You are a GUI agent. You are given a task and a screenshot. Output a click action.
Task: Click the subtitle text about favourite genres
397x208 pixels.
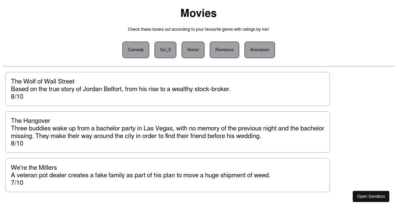pos(198,29)
